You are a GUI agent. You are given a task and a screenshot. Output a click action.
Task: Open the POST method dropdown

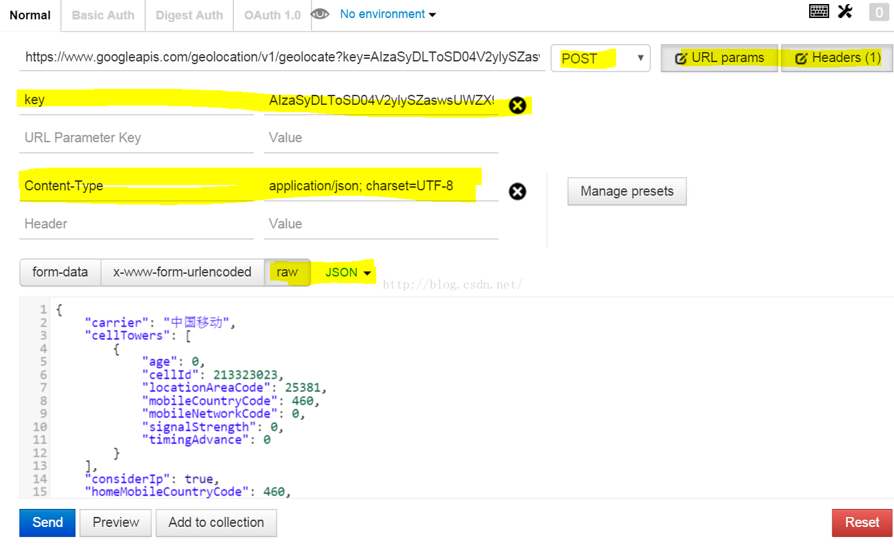[x=600, y=58]
